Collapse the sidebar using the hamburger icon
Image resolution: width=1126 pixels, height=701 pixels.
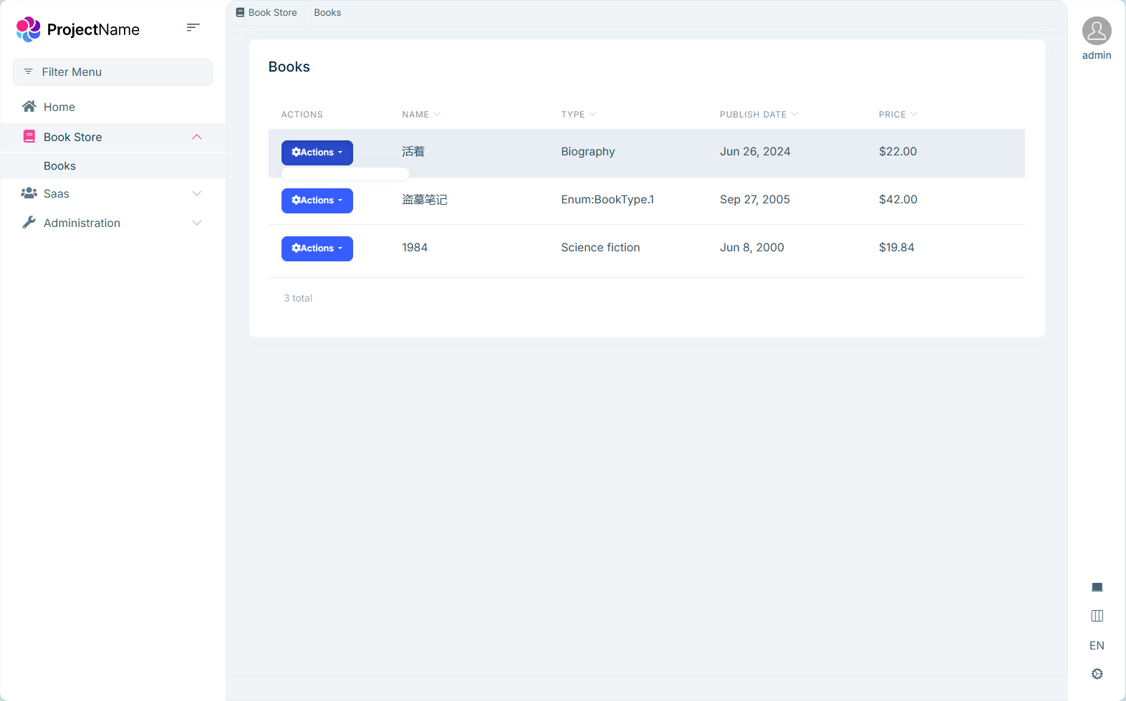tap(193, 28)
